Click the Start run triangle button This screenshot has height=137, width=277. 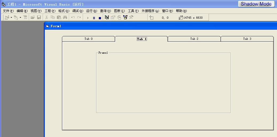click(x=88, y=18)
